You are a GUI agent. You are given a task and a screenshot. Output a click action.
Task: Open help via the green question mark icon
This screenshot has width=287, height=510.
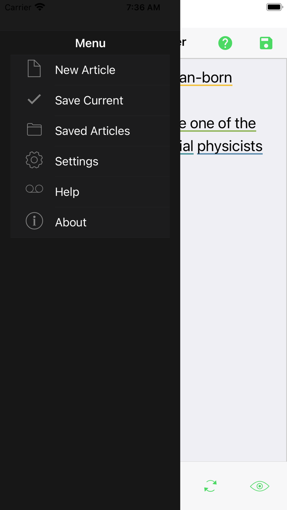point(225,43)
